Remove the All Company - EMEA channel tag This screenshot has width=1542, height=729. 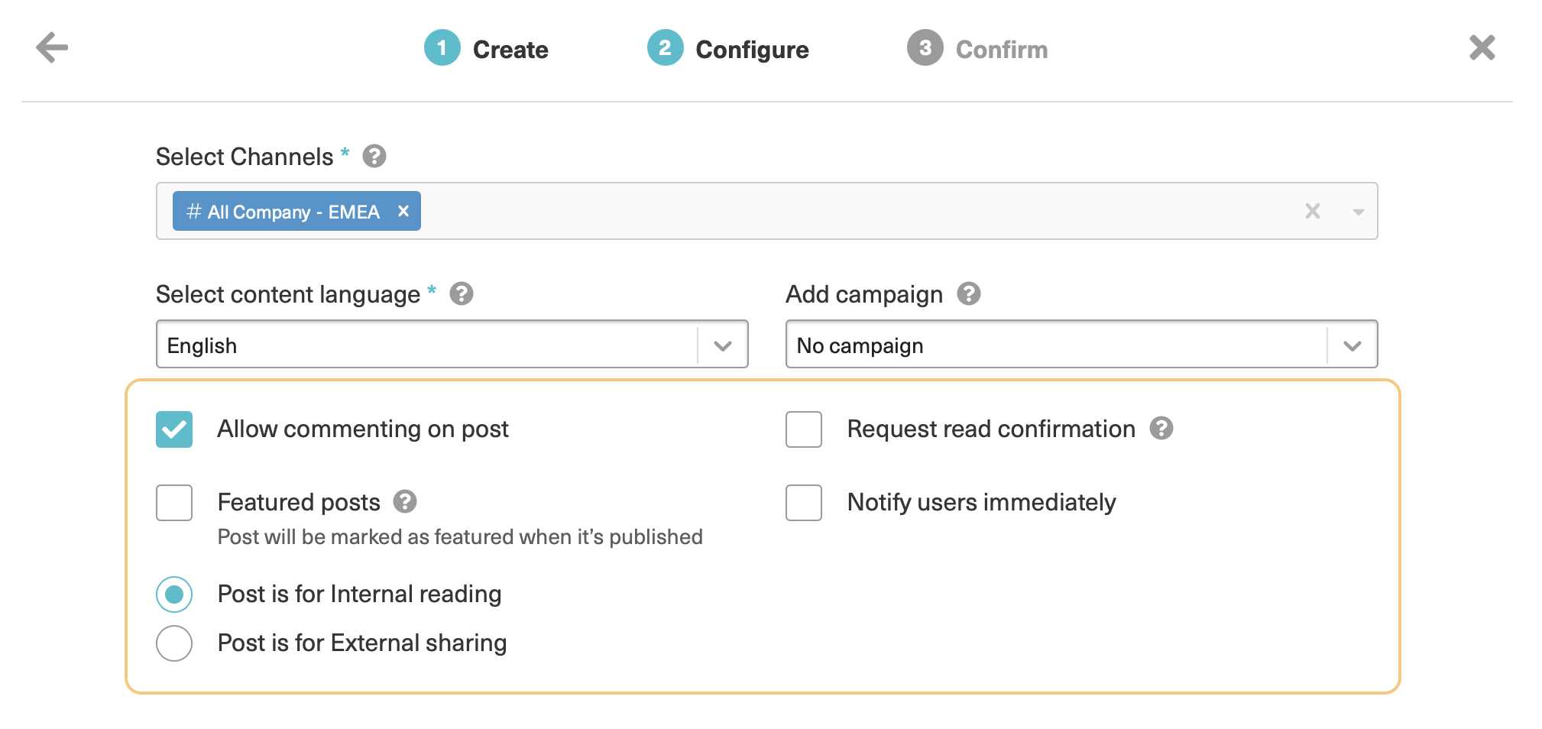point(403,212)
